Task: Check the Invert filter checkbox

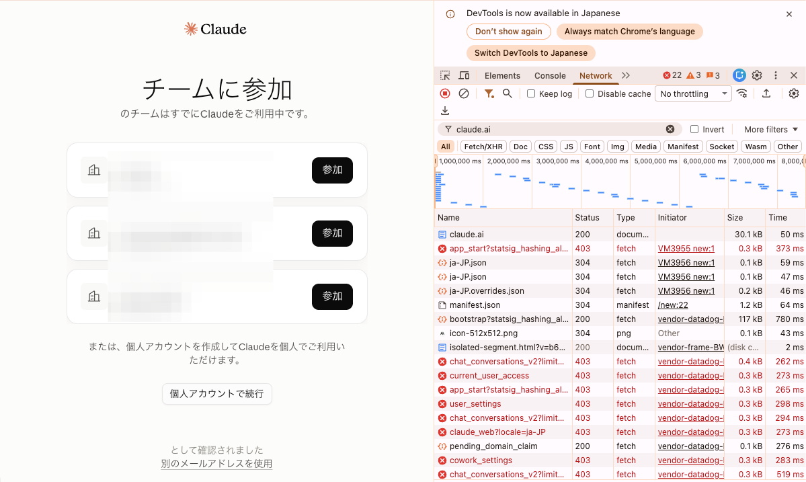Action: pyautogui.click(x=694, y=130)
